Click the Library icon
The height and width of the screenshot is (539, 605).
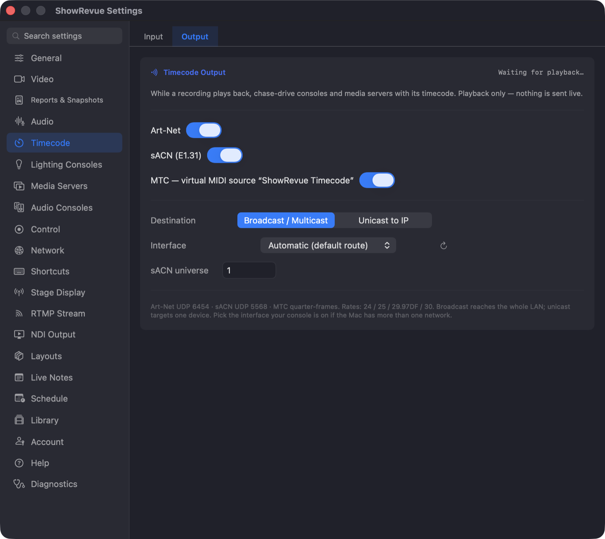[x=19, y=420]
